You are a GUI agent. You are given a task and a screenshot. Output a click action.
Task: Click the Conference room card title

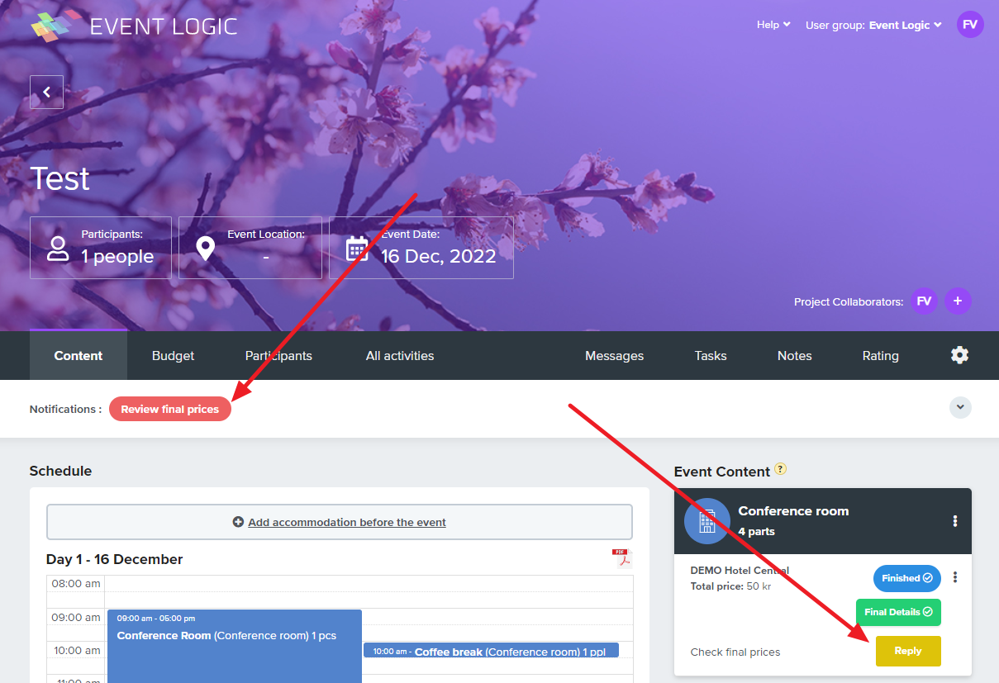[x=793, y=511]
